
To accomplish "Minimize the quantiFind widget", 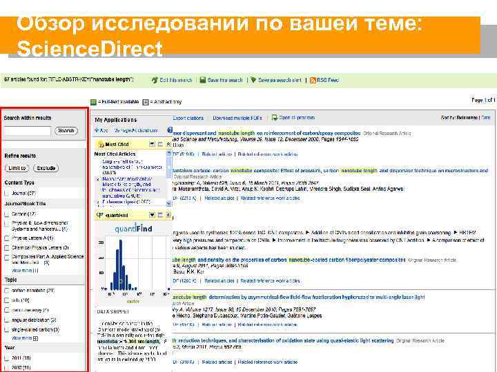I will (160, 215).
